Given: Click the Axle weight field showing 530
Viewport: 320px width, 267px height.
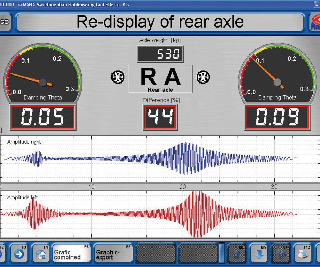Looking at the screenshot, I should point(160,54).
